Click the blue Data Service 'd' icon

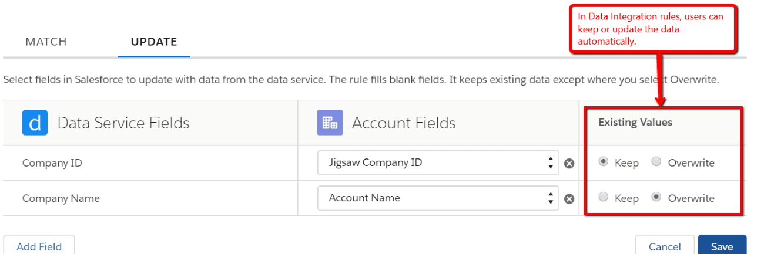click(35, 123)
